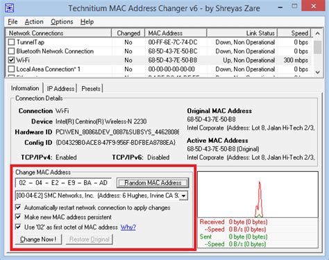Click the connections list scroll up arrow
The width and height of the screenshot is (329, 260).
(318, 33)
